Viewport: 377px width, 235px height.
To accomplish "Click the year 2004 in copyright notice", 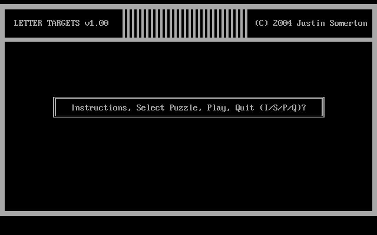I will (x=283, y=23).
